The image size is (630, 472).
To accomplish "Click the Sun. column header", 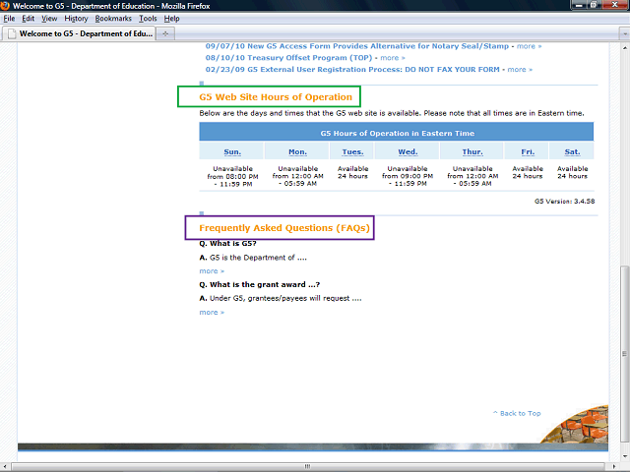I will click(x=232, y=151).
